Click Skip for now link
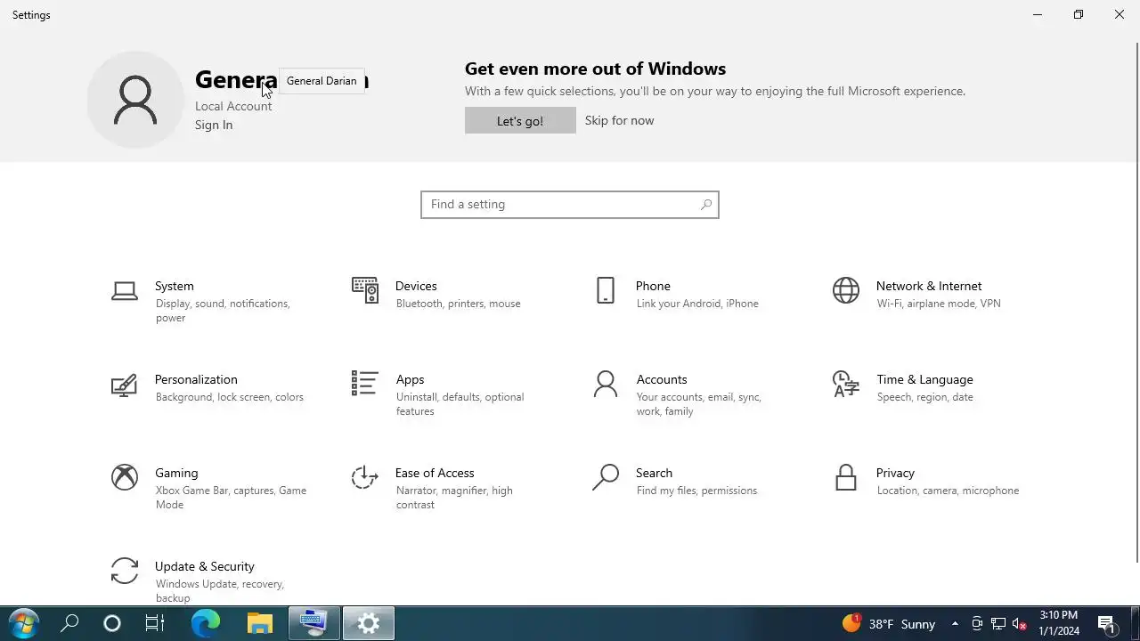1140x641 pixels. click(619, 120)
